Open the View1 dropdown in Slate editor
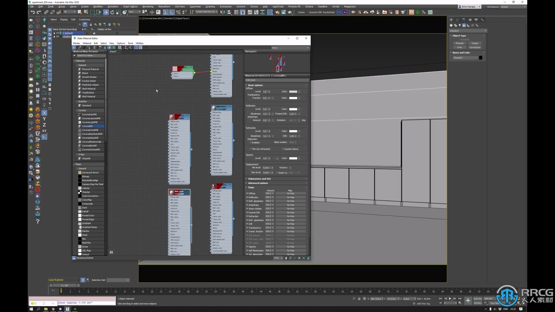The width and height of the screenshot is (555, 312). (x=290, y=48)
